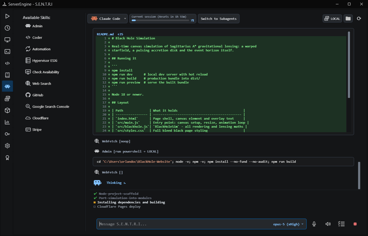Select the Stripe skill
This screenshot has height=236, width=368.
(34, 130)
